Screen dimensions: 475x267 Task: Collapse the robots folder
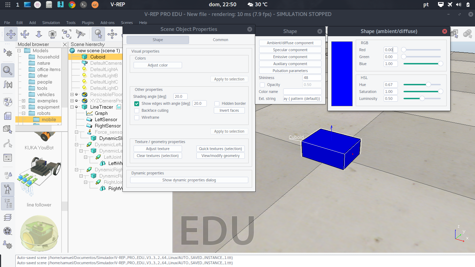click(23, 113)
